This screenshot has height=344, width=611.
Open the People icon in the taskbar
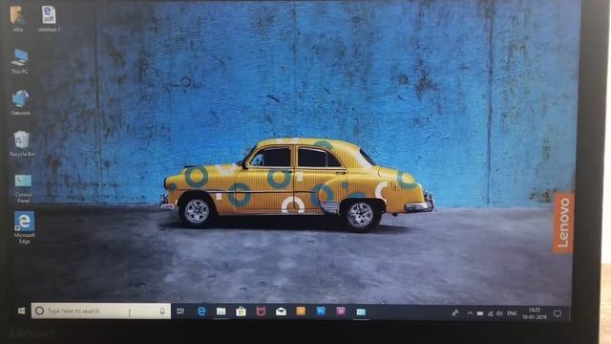[454, 312]
